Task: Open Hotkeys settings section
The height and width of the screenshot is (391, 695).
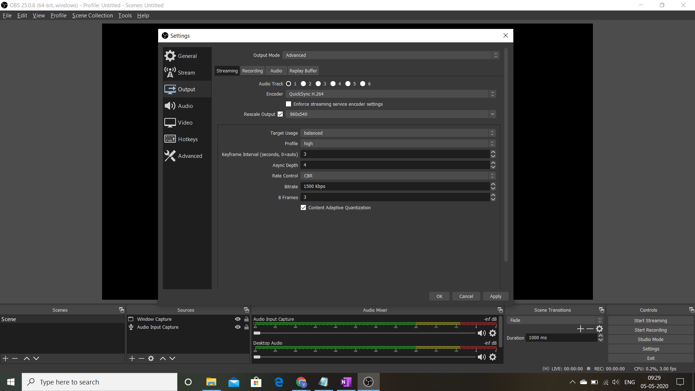Action: point(187,139)
